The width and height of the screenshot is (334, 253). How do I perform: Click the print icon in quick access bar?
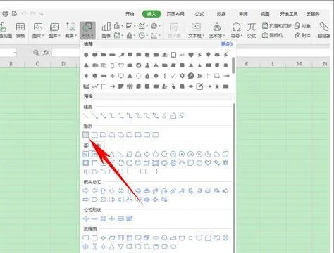5,14
